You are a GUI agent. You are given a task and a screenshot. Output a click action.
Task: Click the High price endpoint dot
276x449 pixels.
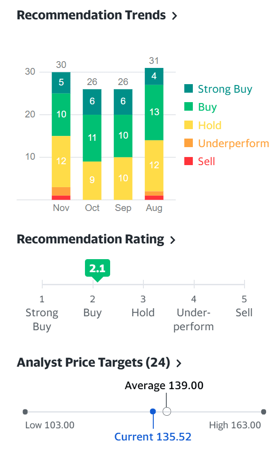tap(263, 411)
